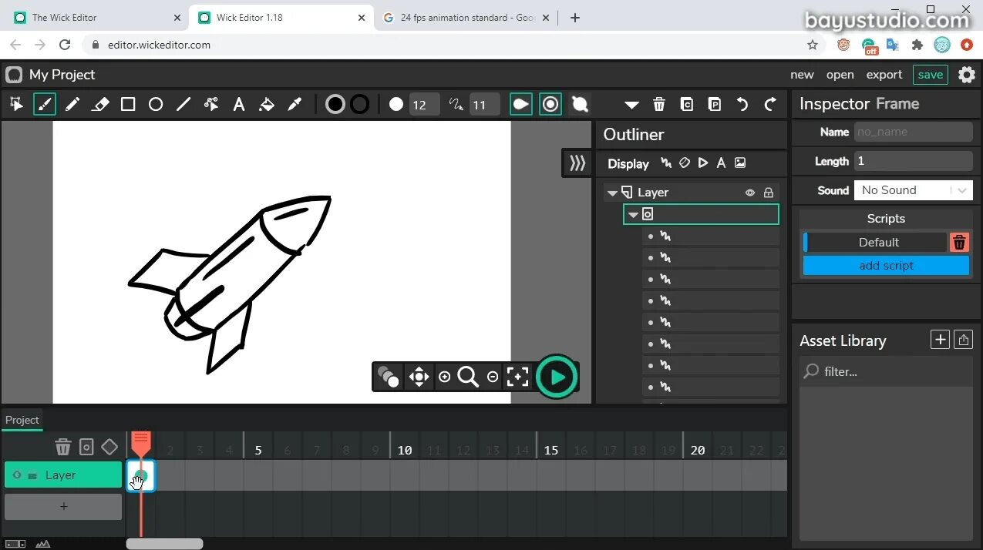Image resolution: width=983 pixels, height=550 pixels.
Task: Click the recenter canvas icon
Action: click(x=518, y=377)
